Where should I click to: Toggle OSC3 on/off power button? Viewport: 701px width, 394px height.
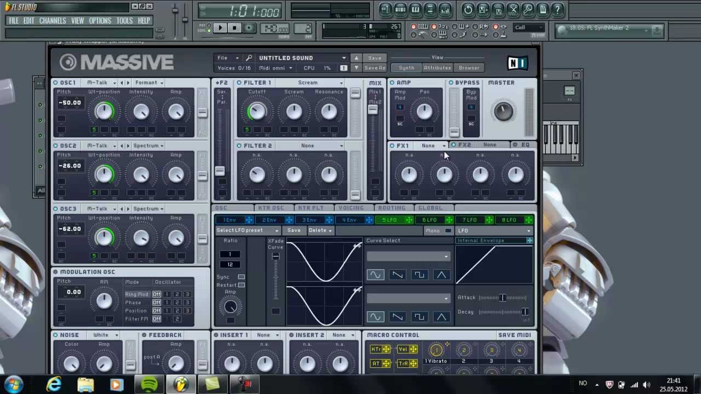(x=55, y=208)
